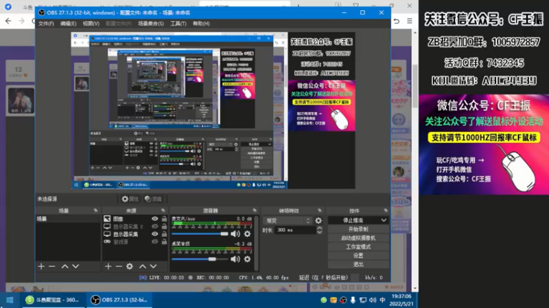The image size is (549, 308).
Task: Add a new scene with plus icon
Action: tap(41, 266)
